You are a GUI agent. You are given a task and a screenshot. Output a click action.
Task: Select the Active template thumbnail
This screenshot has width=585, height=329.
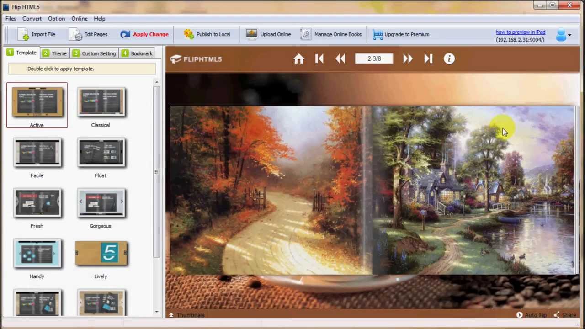coord(37,105)
